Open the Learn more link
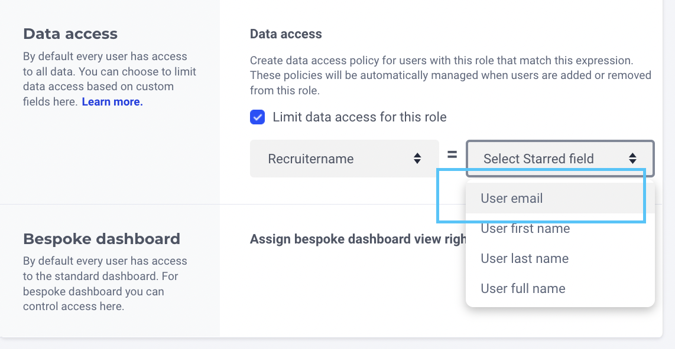 pos(112,102)
